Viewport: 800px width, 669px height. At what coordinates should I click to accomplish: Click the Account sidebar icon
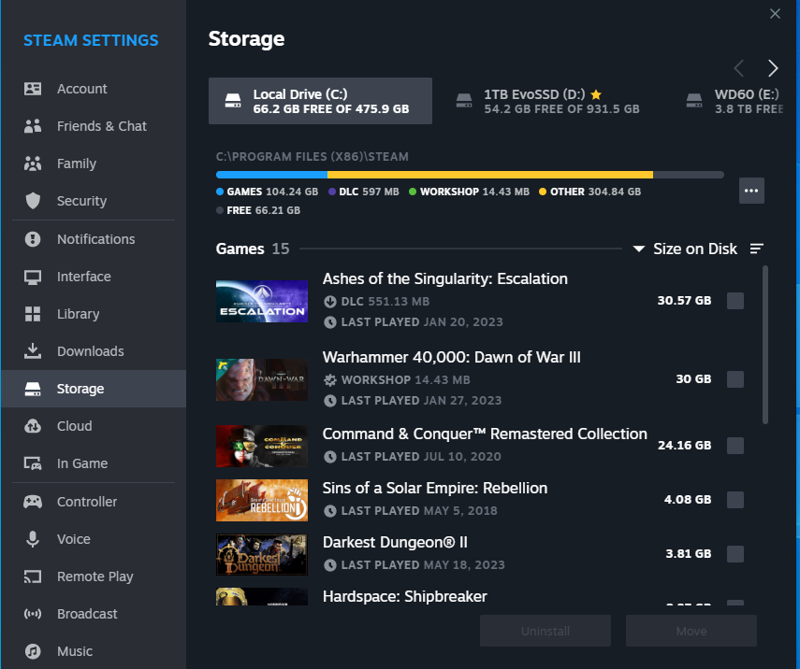coord(33,89)
